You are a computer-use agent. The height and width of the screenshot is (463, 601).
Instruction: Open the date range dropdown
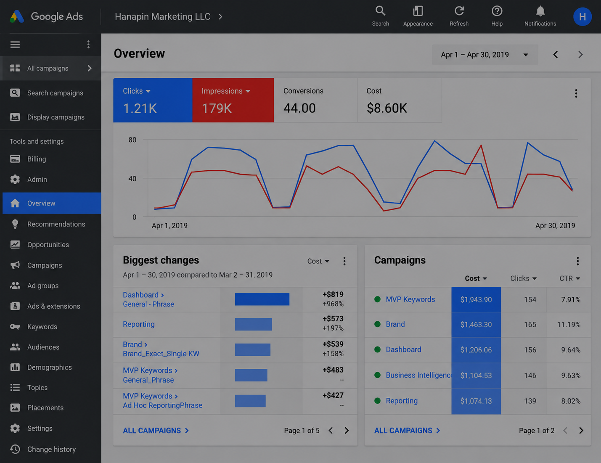(x=485, y=55)
